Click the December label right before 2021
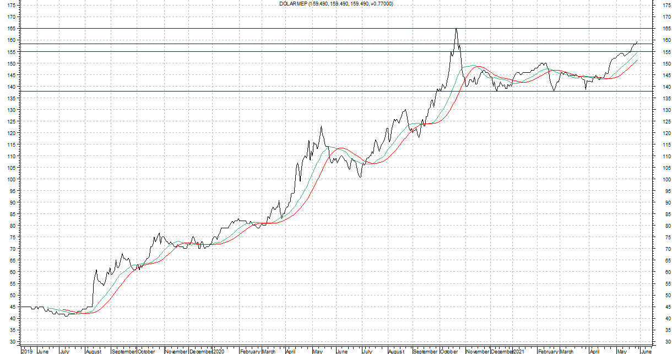The width and height of the screenshot is (672, 354). click(501, 351)
